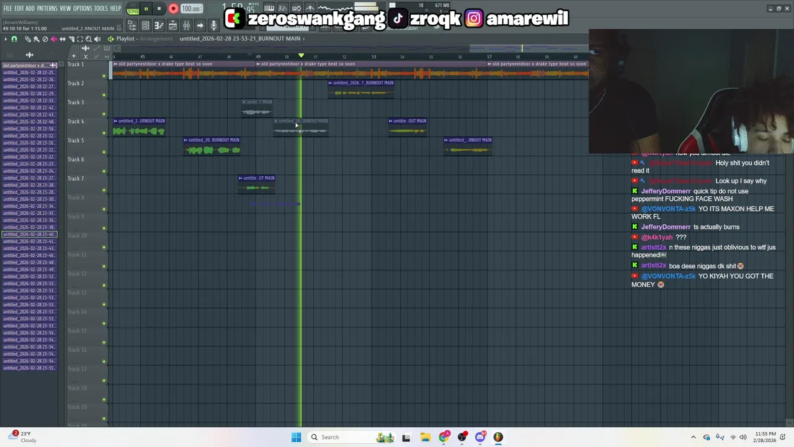Toggle the playlist snap magnet

(x=14, y=39)
